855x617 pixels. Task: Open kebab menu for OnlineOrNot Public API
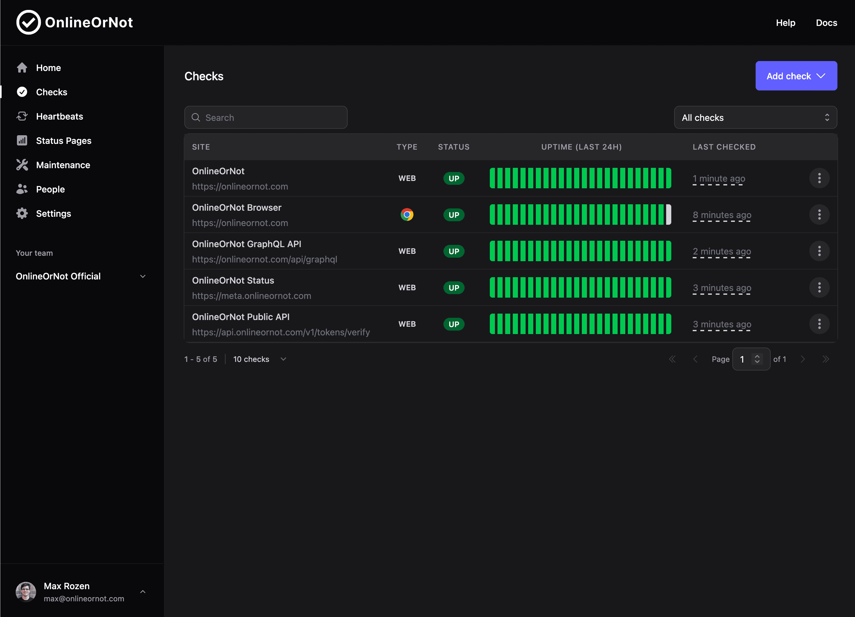819,324
